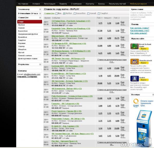Select odds 3.75 for Rapid Vienna win
Viewport: 154px width, 148px height.
[x=100, y=23]
